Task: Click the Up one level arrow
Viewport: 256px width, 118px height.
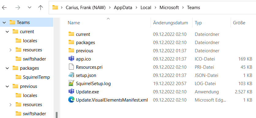Action: click(40, 8)
